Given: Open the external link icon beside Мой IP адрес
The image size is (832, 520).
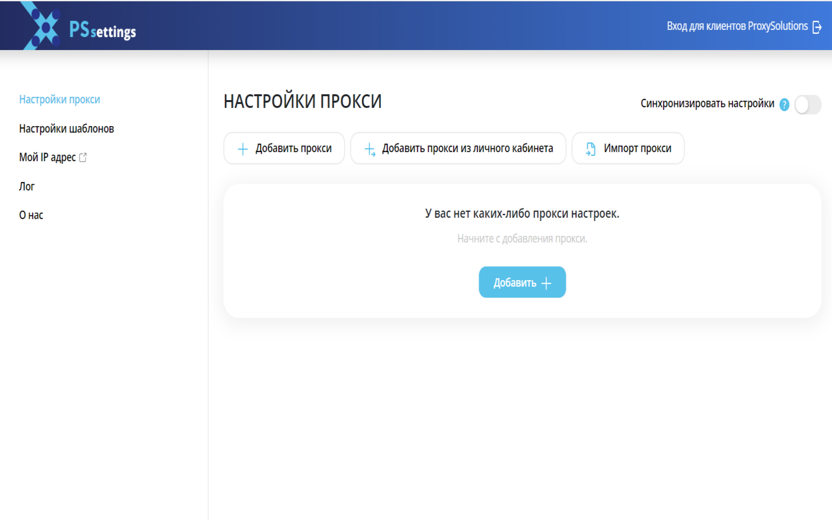Looking at the screenshot, I should (83, 156).
